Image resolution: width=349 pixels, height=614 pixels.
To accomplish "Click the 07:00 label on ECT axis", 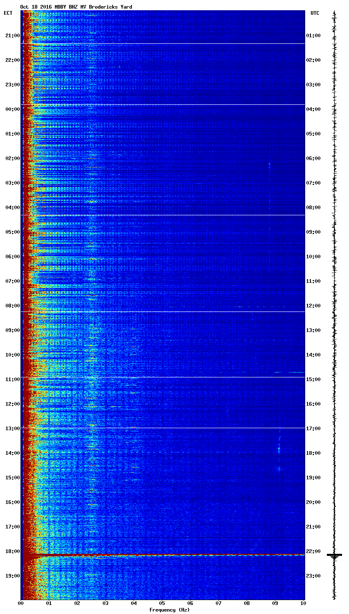I will (12, 281).
